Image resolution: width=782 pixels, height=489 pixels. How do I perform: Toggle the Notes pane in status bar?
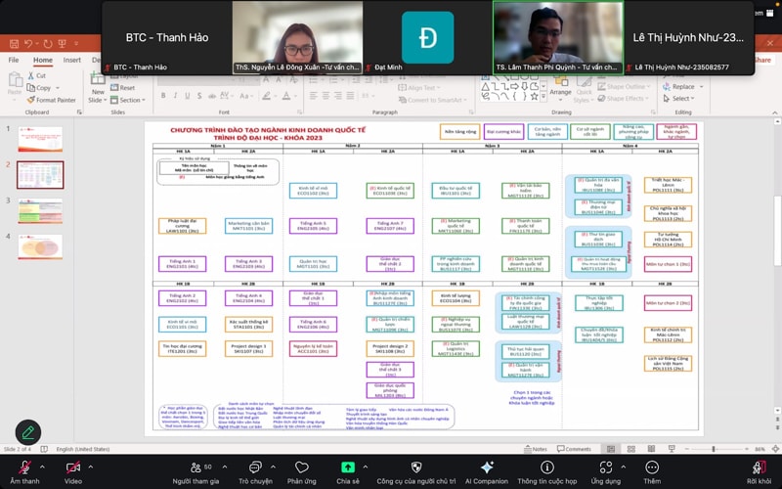[x=534, y=449]
